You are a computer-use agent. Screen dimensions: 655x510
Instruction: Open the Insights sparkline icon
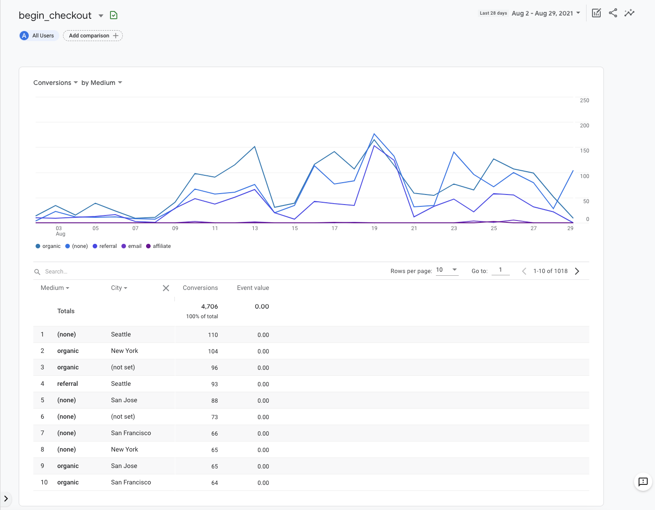tap(629, 13)
